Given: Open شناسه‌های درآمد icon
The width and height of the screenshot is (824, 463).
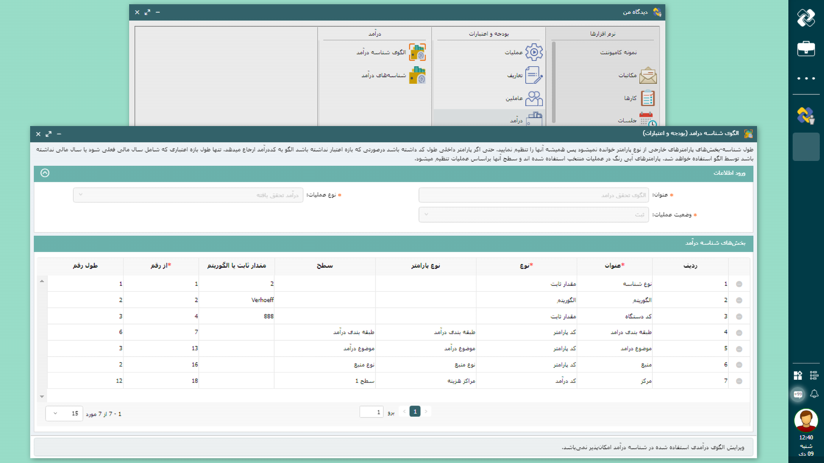Looking at the screenshot, I should pos(417,76).
